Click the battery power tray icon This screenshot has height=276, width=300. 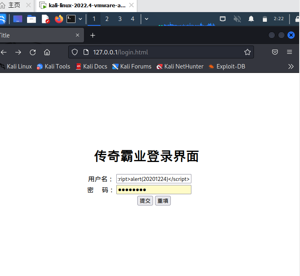click(x=265, y=19)
